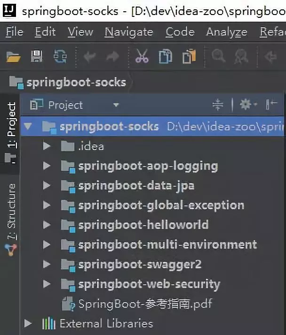
Task: Expand the springboot-global-exception module
Action: pyautogui.click(x=47, y=205)
